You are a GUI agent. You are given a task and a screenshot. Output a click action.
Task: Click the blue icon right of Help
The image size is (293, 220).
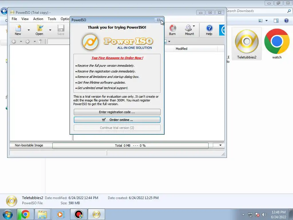(222, 30)
